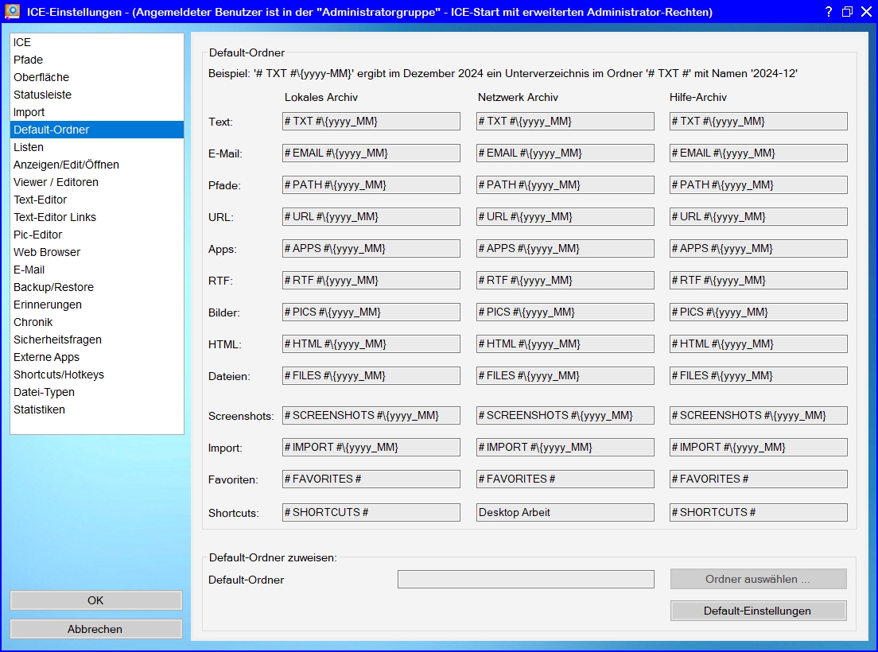Select Backup/Restore category

[97, 287]
